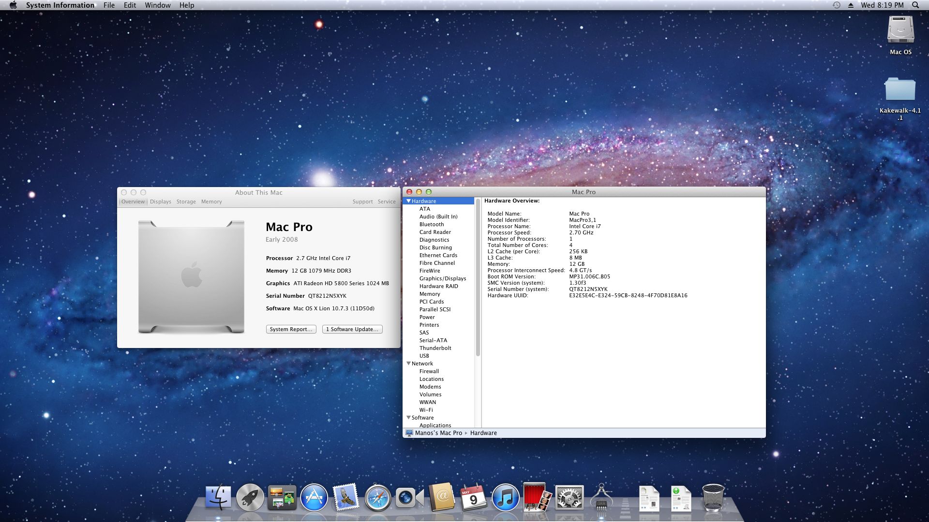Select Graphics/Displays in sidebar
Screen dimensions: 929x522
click(443, 278)
